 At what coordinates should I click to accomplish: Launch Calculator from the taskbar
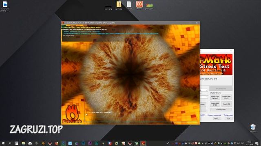point(16,143)
